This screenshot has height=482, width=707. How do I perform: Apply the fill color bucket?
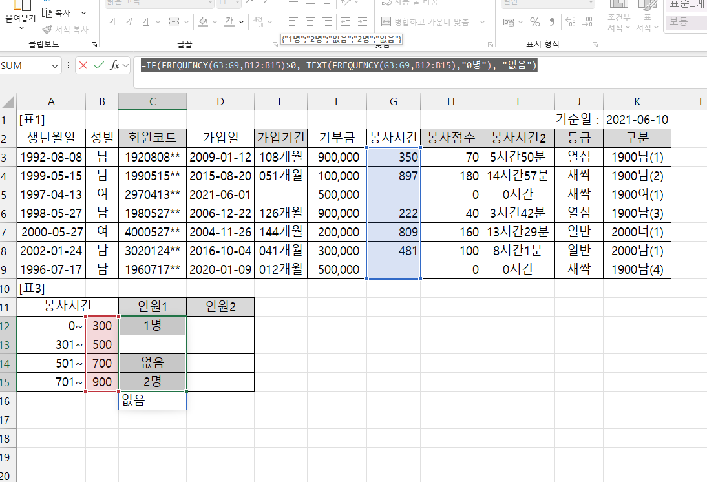point(203,22)
